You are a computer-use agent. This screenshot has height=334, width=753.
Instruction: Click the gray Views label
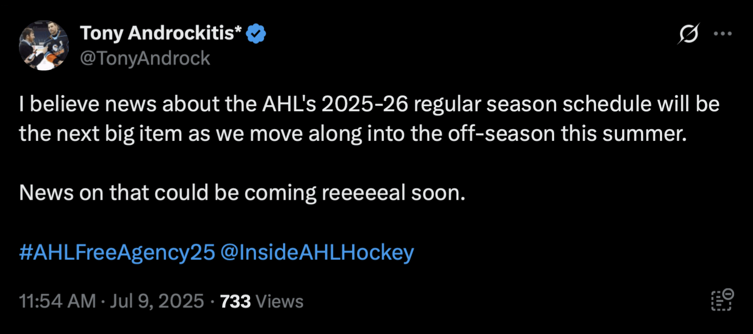[279, 301]
